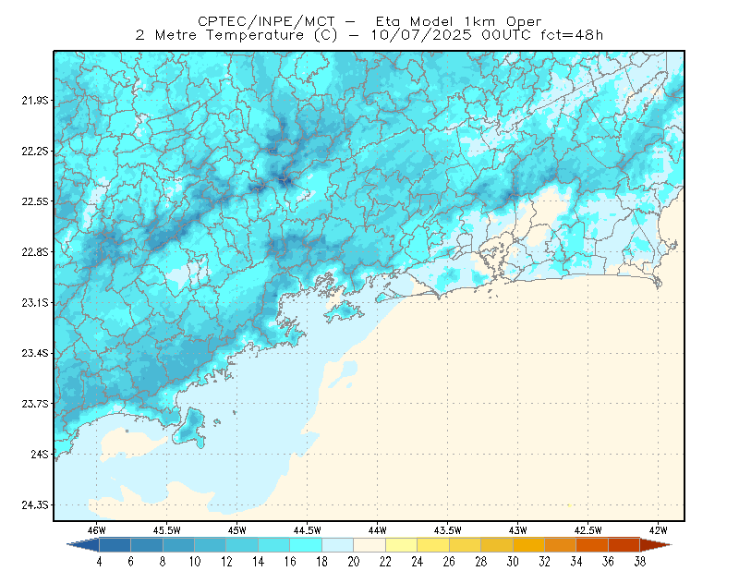Click the colorbar tick label "20"
The height and width of the screenshot is (571, 739).
point(354,562)
